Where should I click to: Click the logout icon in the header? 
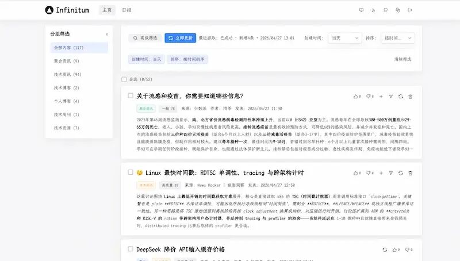(410, 10)
